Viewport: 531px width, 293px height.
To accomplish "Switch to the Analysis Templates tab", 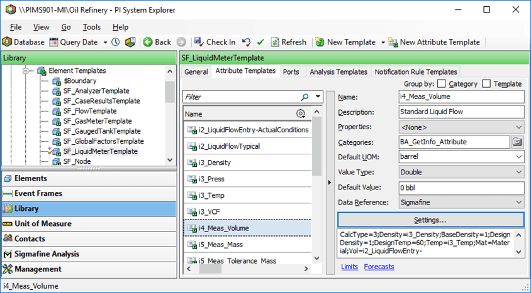I will point(338,72).
